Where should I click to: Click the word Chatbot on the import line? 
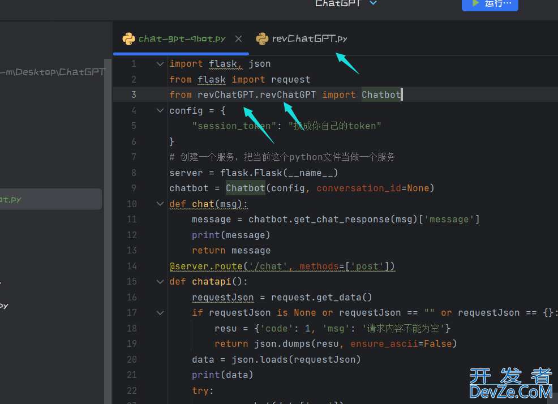[381, 94]
